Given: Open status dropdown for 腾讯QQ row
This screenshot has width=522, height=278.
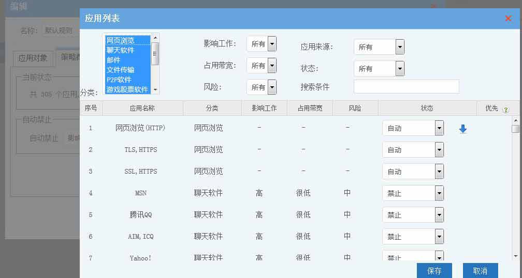Looking at the screenshot, I should [x=439, y=215].
